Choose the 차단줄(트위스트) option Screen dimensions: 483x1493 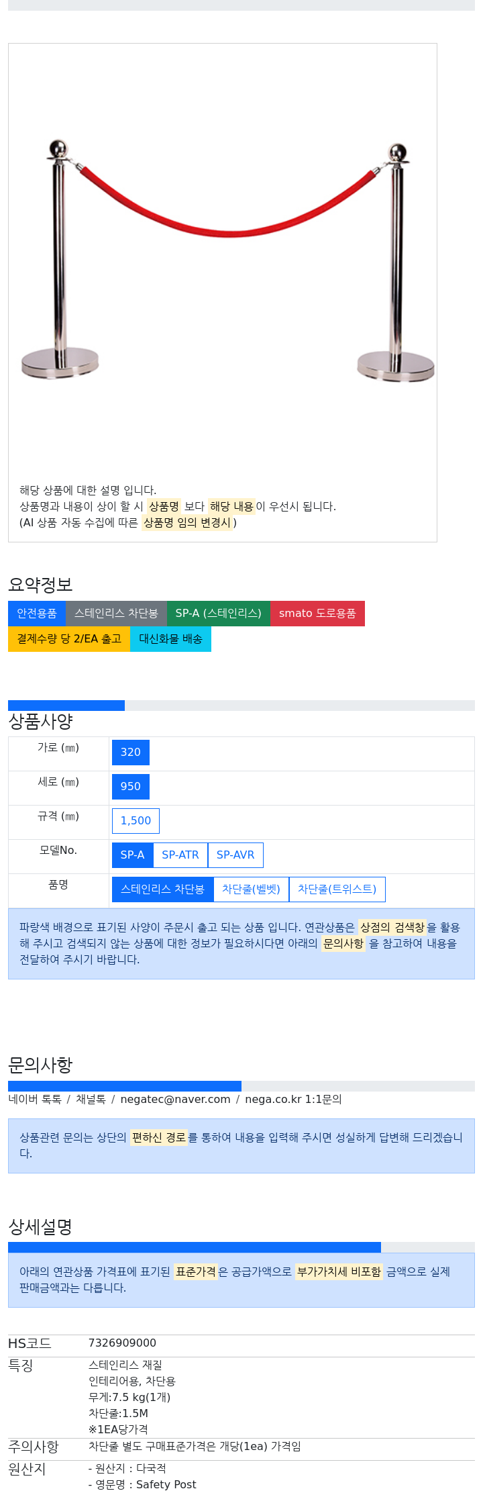click(337, 889)
